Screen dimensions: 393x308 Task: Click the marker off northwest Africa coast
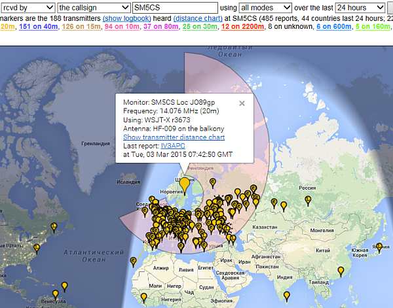coord(134,261)
